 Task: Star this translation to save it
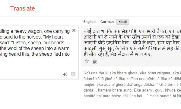[x=87, y=61]
